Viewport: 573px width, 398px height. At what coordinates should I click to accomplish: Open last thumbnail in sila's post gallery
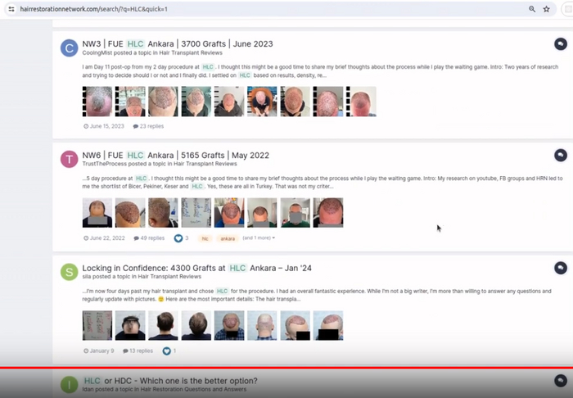tap(328, 326)
